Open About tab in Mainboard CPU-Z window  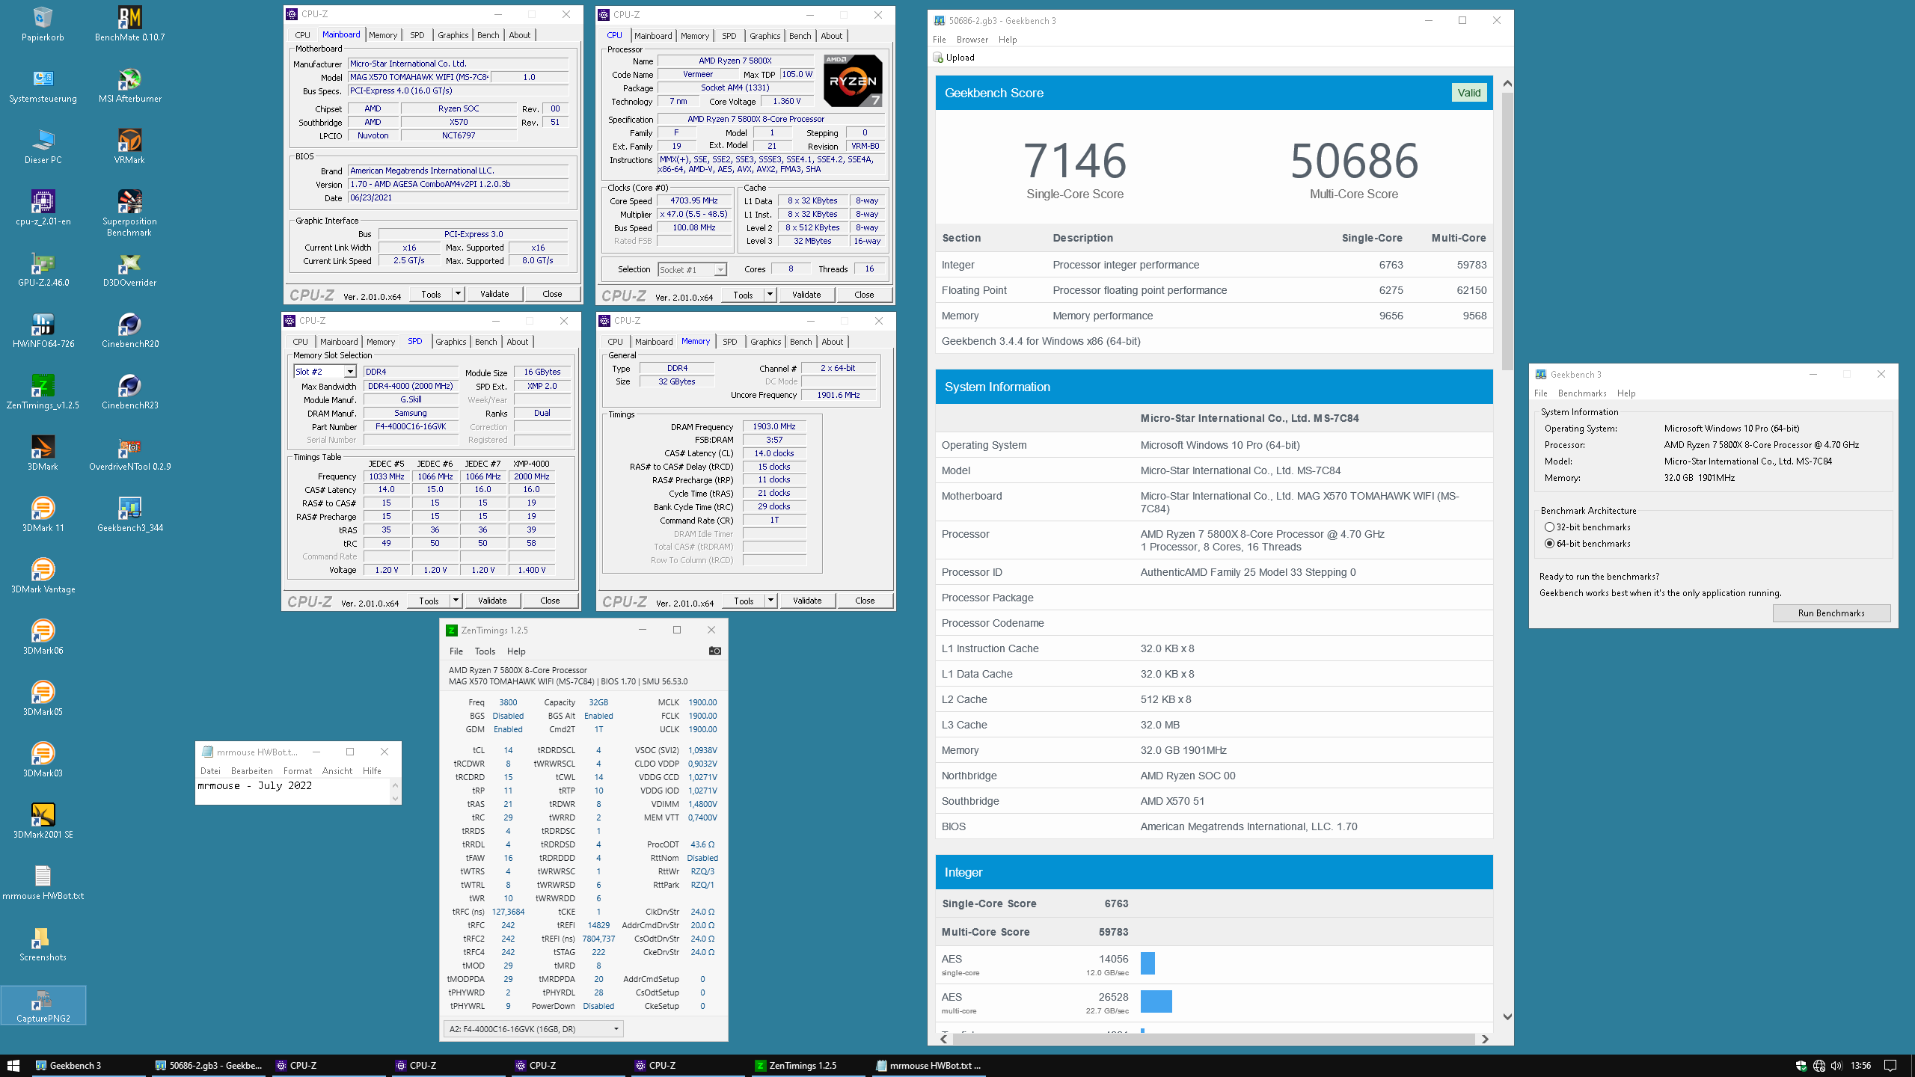tap(520, 35)
